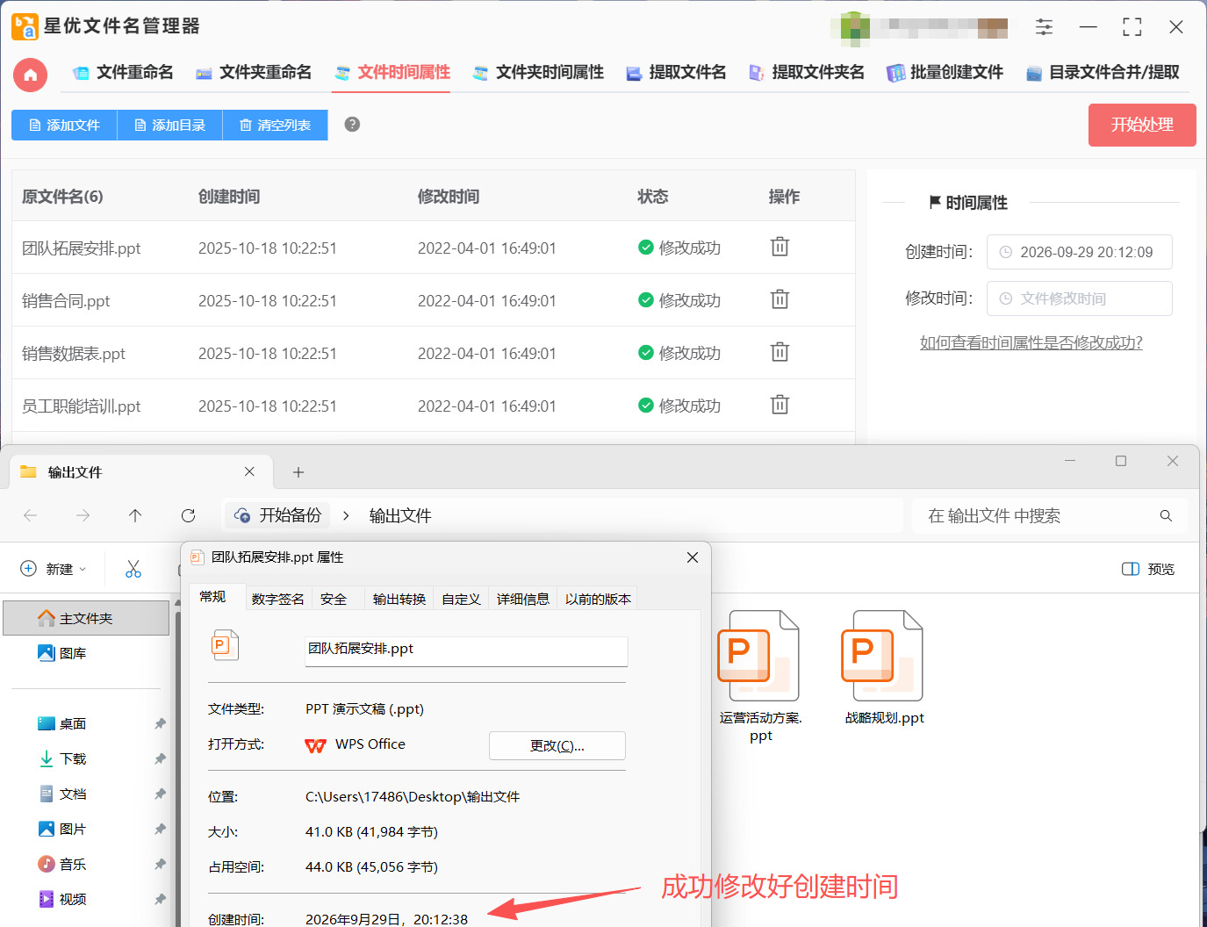The width and height of the screenshot is (1207, 927).
Task: Switch to the 文件重命名 tab
Action: pyautogui.click(x=123, y=72)
